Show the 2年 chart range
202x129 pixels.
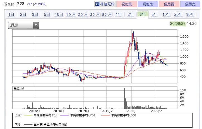point(131,14)
